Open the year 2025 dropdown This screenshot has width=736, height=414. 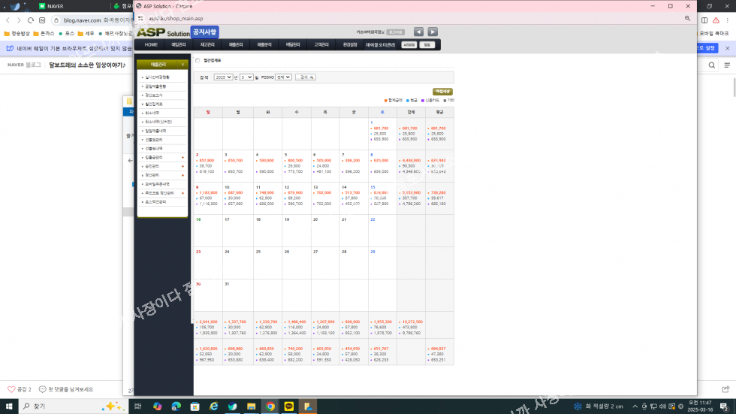(x=223, y=77)
